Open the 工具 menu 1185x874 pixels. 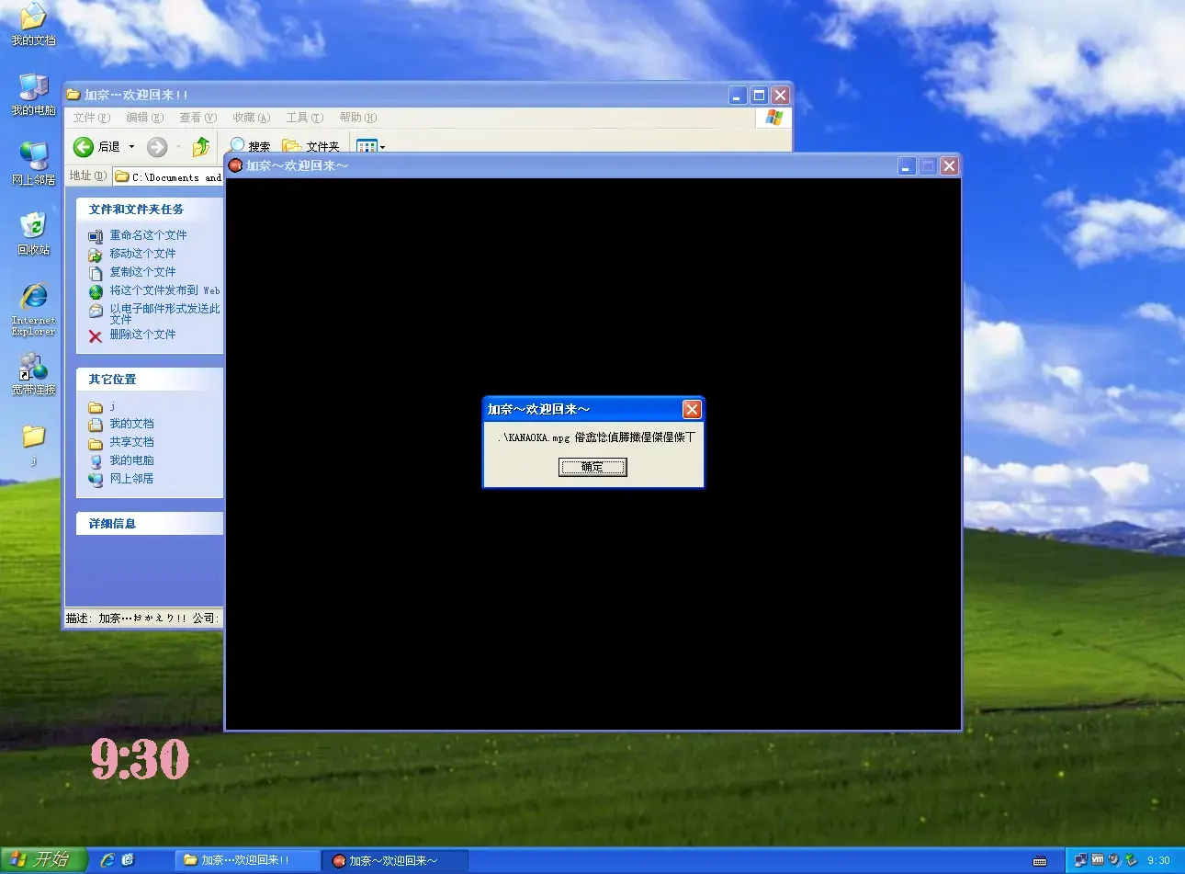click(x=304, y=118)
